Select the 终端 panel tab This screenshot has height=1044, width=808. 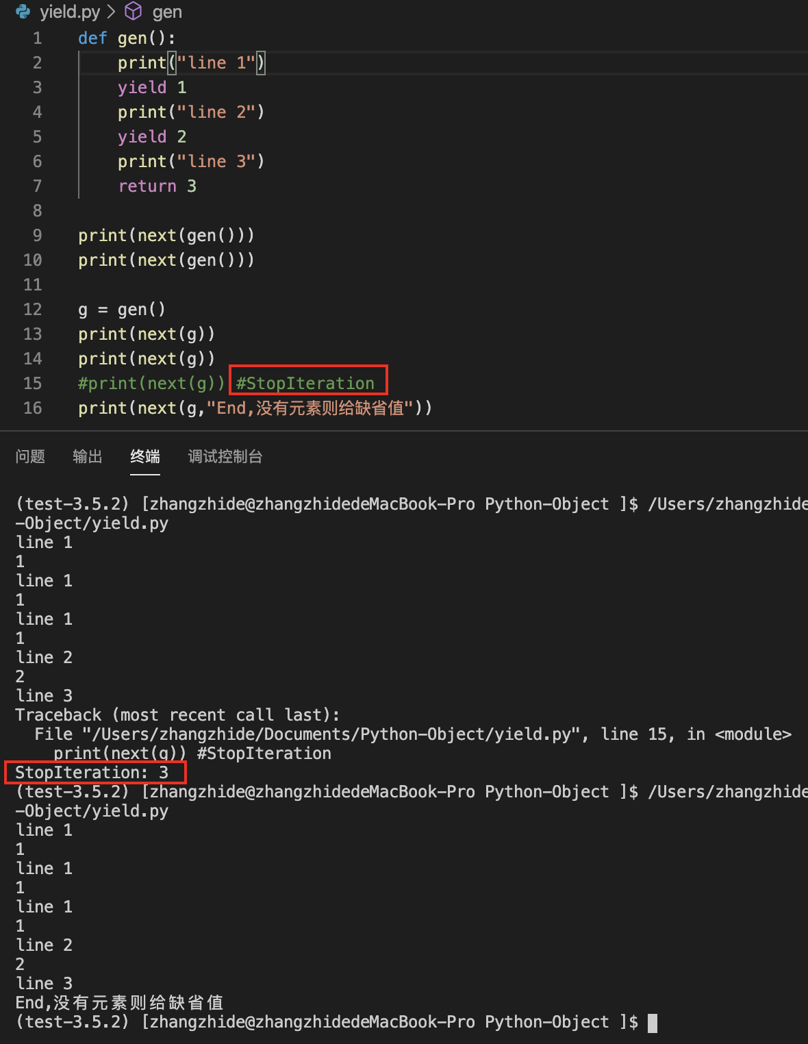[x=145, y=456]
